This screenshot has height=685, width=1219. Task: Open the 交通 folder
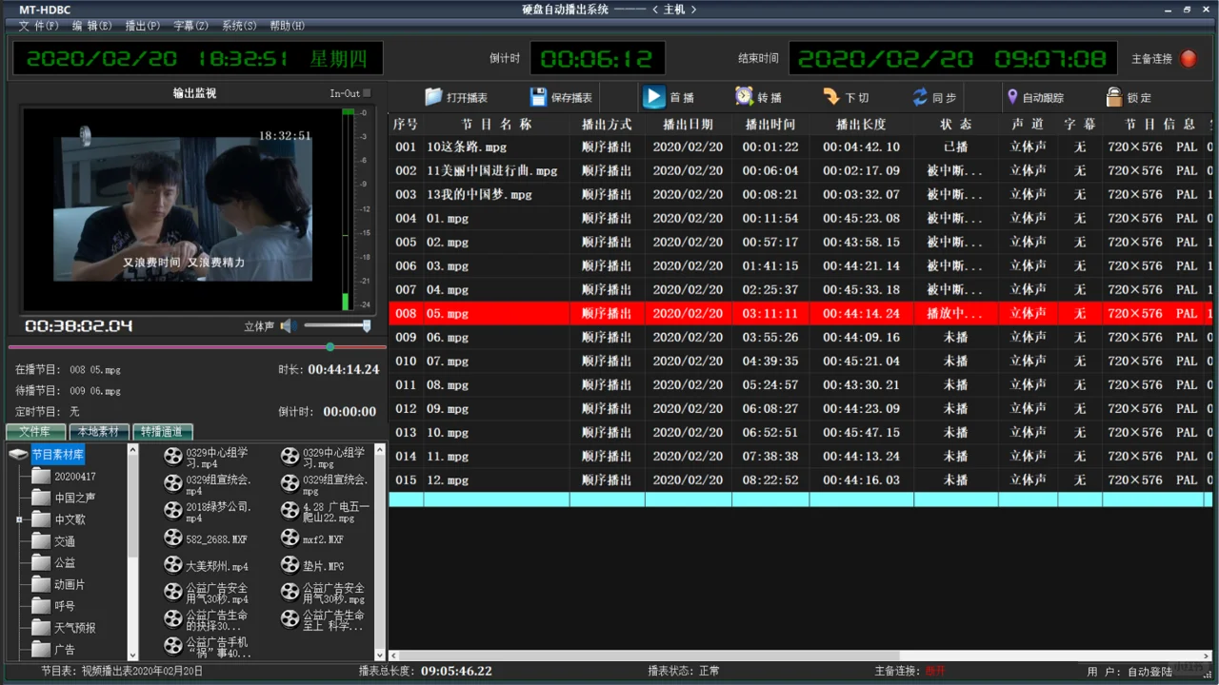pyautogui.click(x=53, y=541)
